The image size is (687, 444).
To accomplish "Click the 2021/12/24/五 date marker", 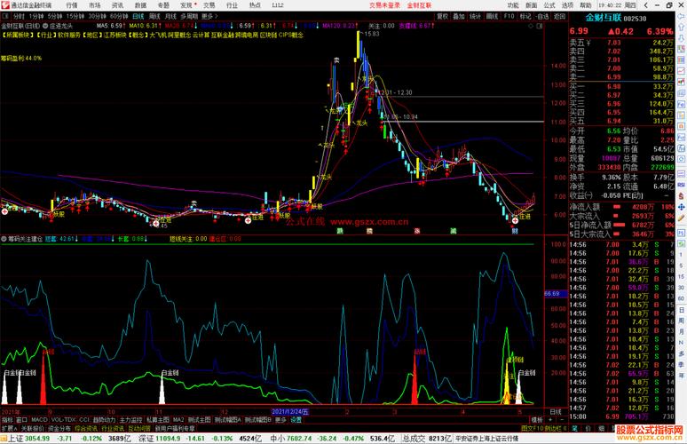I will pyautogui.click(x=290, y=412).
